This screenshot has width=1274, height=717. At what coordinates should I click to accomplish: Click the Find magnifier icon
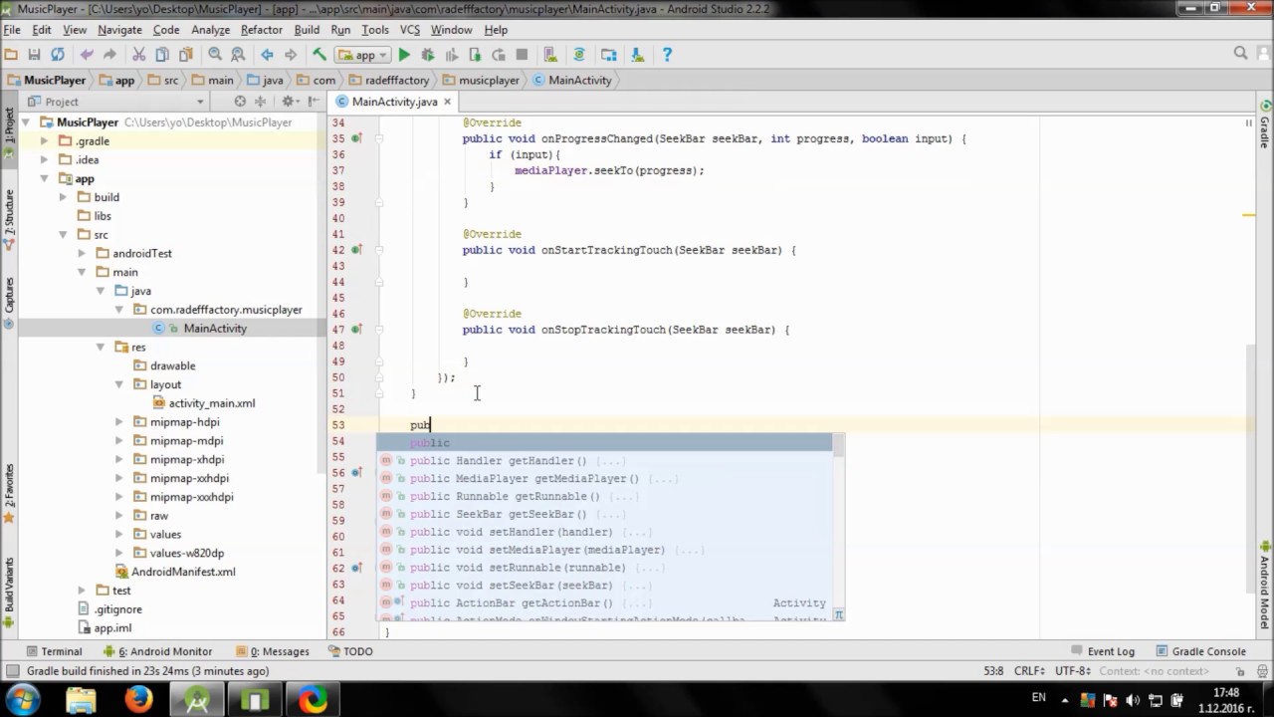215,55
